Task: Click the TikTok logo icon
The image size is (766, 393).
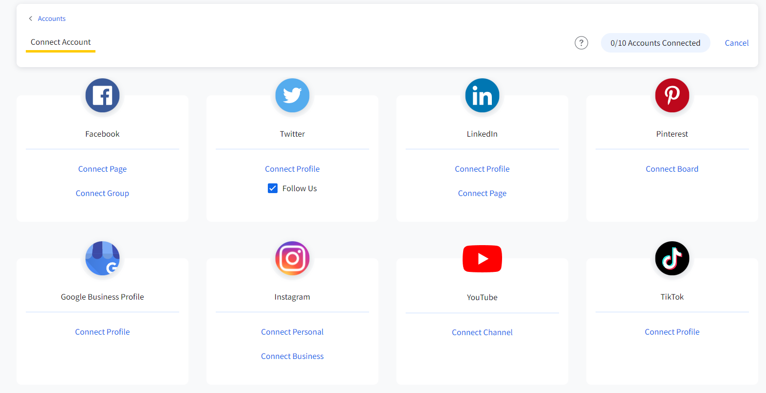Action: coord(672,258)
